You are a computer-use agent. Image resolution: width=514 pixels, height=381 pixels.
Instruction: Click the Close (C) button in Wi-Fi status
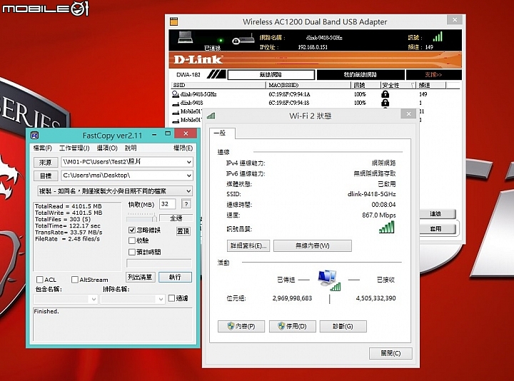coord(390,353)
